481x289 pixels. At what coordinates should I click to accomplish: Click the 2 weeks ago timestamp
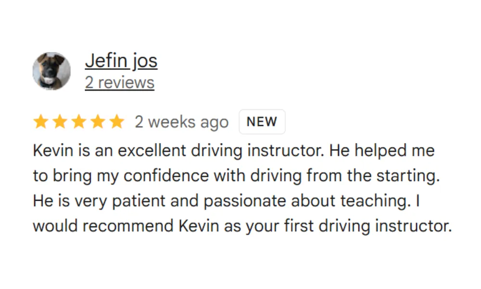[x=182, y=122]
